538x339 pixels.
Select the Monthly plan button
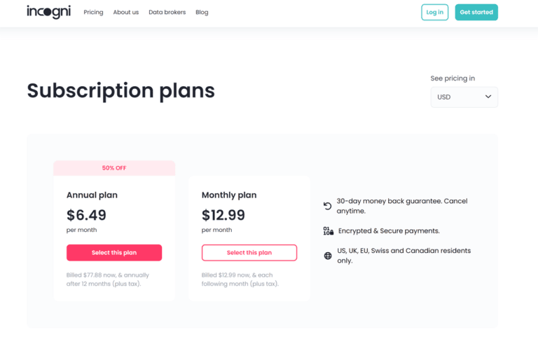[x=249, y=253]
